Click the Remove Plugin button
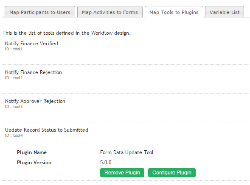250x185 pixels. click(x=122, y=173)
